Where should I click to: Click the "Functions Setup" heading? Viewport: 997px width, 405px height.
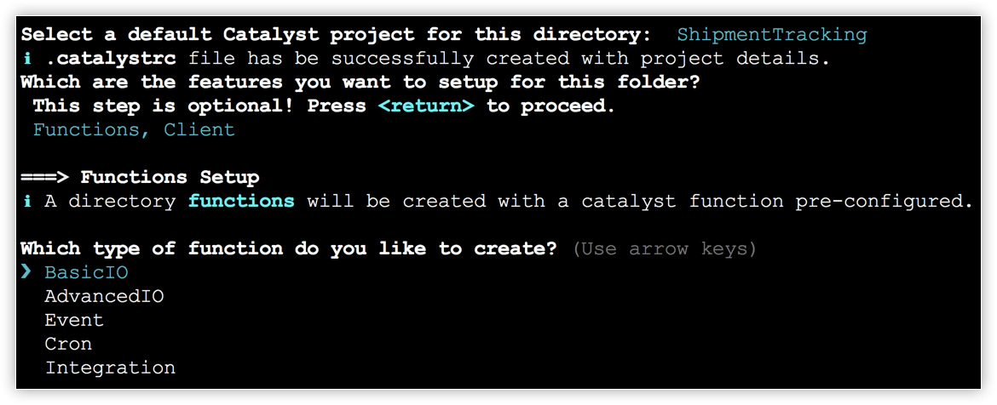click(x=170, y=178)
